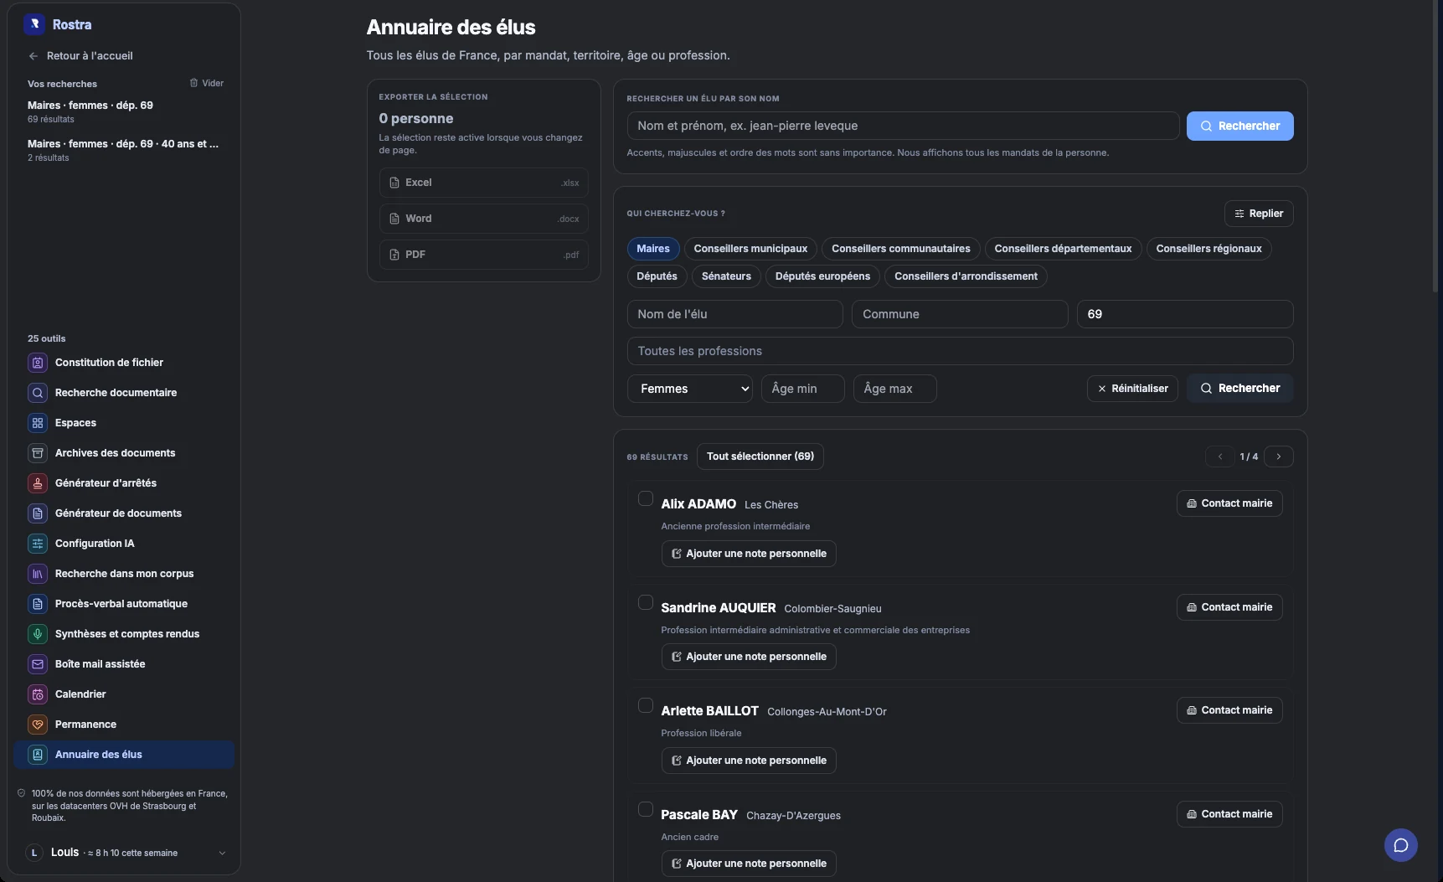1443x882 pixels.
Task: Tick the checkbox for Arlette BAILLOT
Action: (x=646, y=705)
